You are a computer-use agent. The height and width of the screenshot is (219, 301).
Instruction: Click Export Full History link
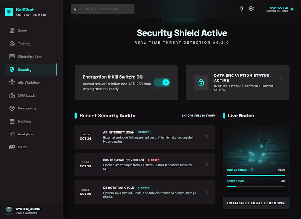(x=198, y=116)
